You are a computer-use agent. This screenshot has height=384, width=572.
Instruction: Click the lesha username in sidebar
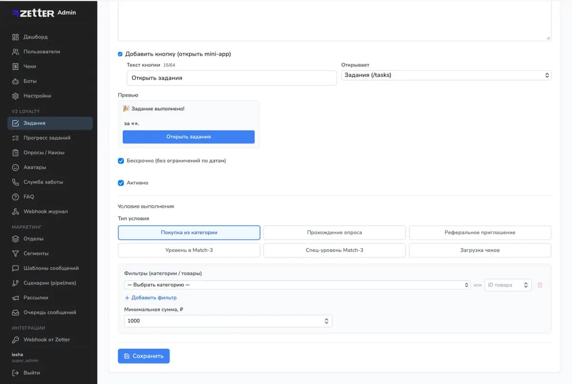click(x=17, y=354)
